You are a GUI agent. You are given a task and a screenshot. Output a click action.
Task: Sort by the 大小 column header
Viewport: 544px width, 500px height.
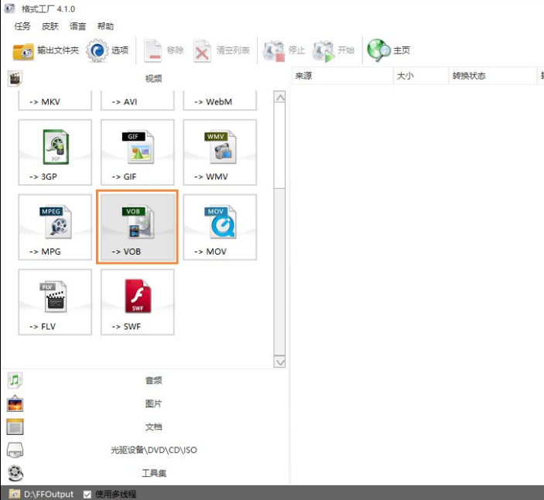click(x=421, y=76)
